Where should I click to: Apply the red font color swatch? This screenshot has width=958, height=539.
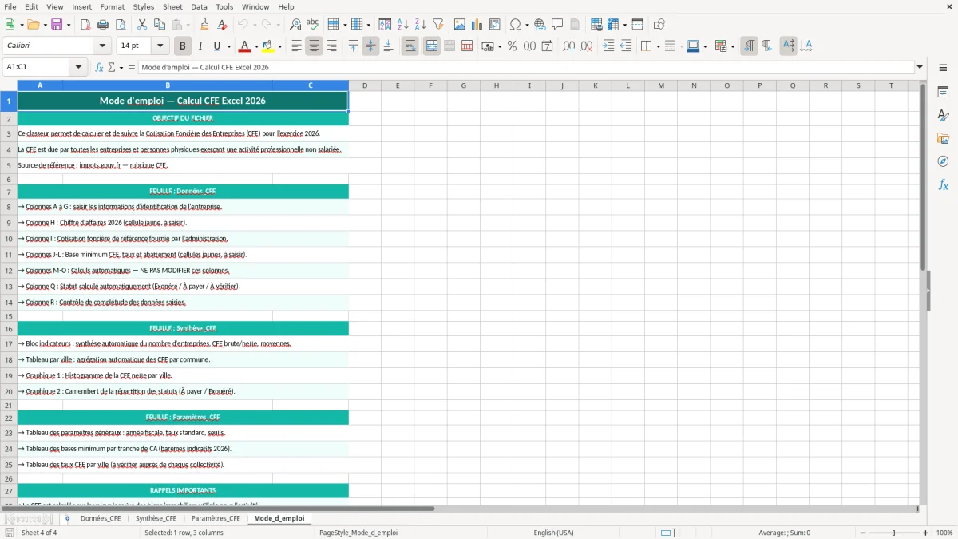245,46
